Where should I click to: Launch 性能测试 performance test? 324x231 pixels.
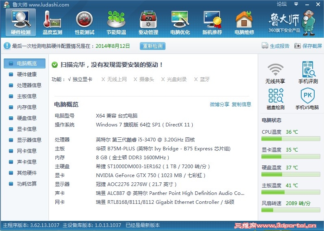84,22
